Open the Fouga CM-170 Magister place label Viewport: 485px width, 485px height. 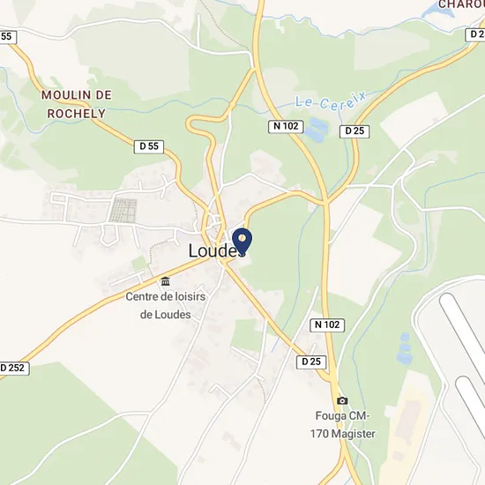[343, 425]
